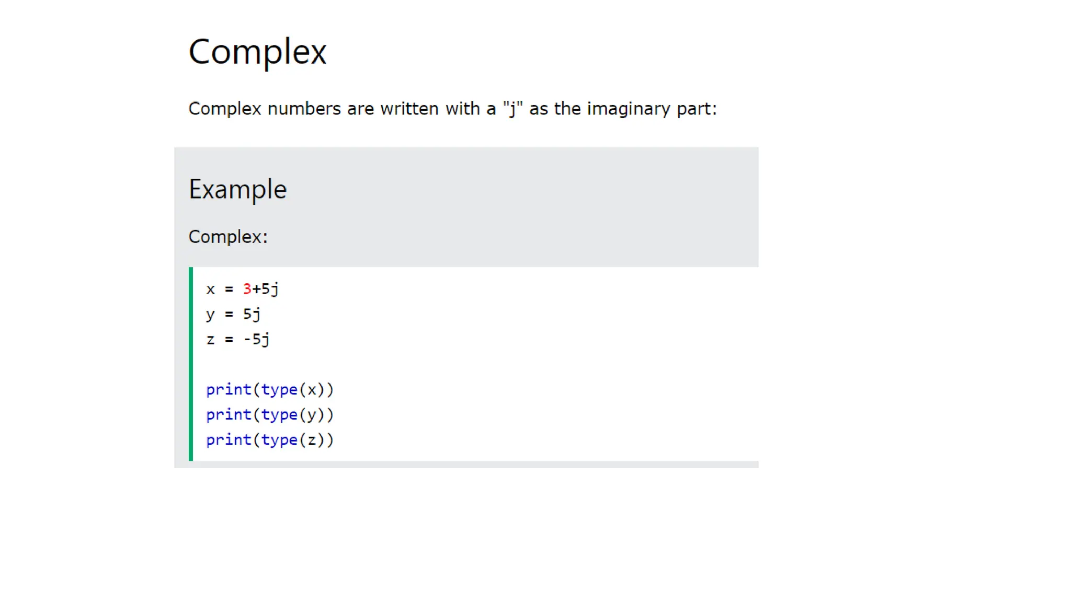Click the print(type(z)) code line

click(x=270, y=439)
